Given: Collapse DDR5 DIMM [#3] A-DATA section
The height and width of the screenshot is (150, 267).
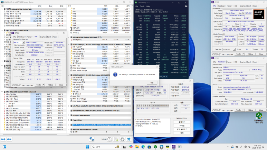Looking at the screenshot, I should click(x=69, y=75).
